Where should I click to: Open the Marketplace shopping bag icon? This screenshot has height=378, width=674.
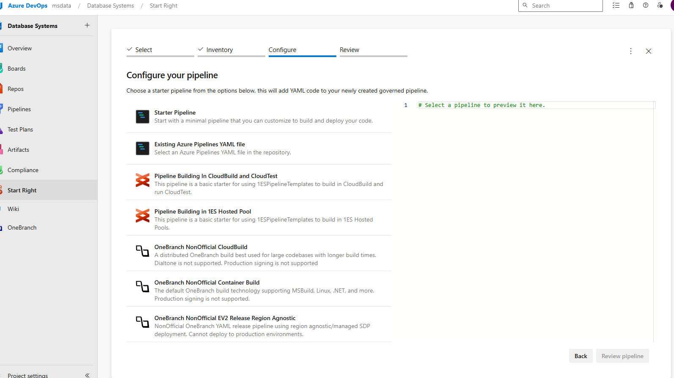(x=631, y=5)
